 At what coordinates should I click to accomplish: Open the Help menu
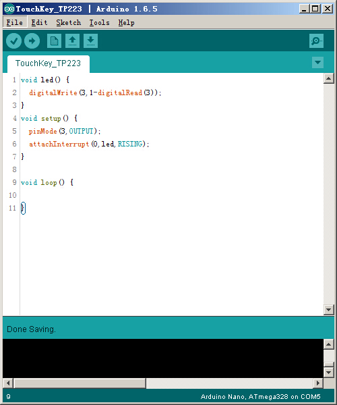click(126, 23)
